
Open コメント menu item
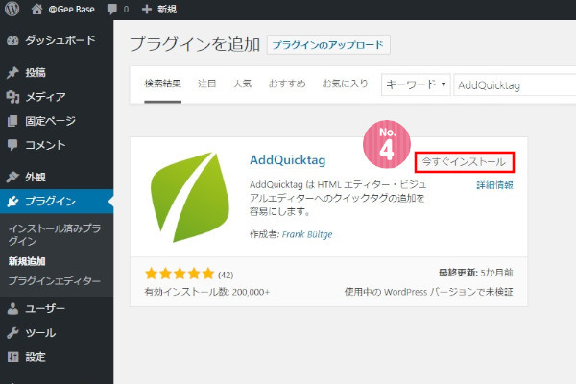coord(45,145)
